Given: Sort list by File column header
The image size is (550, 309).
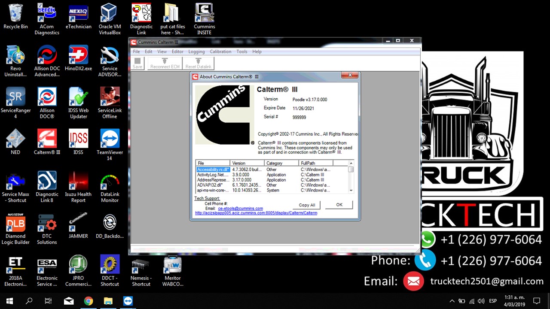Looking at the screenshot, I should point(213,163).
